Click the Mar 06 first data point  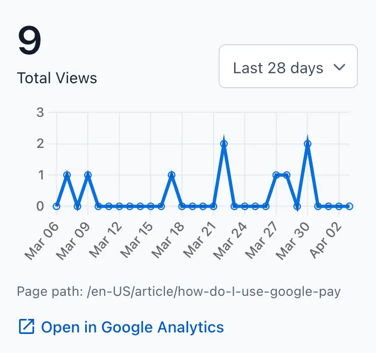pos(56,206)
